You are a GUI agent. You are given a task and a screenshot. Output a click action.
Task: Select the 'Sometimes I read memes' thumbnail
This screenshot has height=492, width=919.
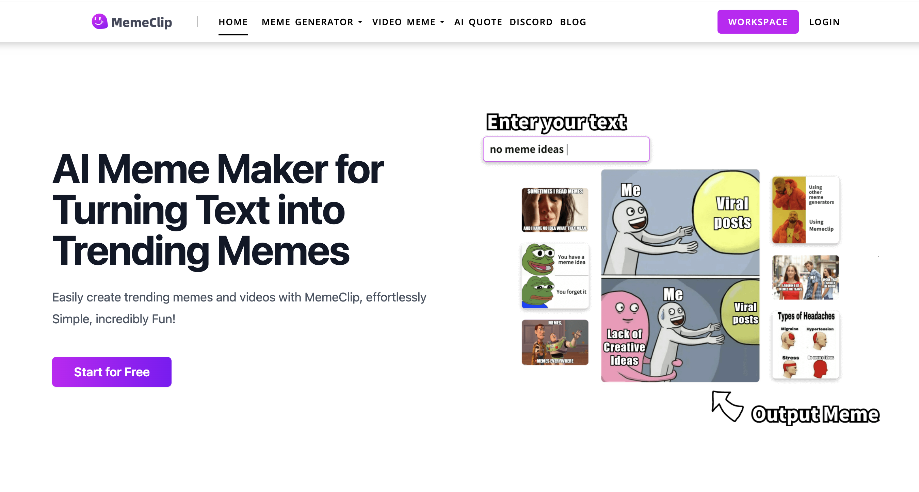coord(555,210)
